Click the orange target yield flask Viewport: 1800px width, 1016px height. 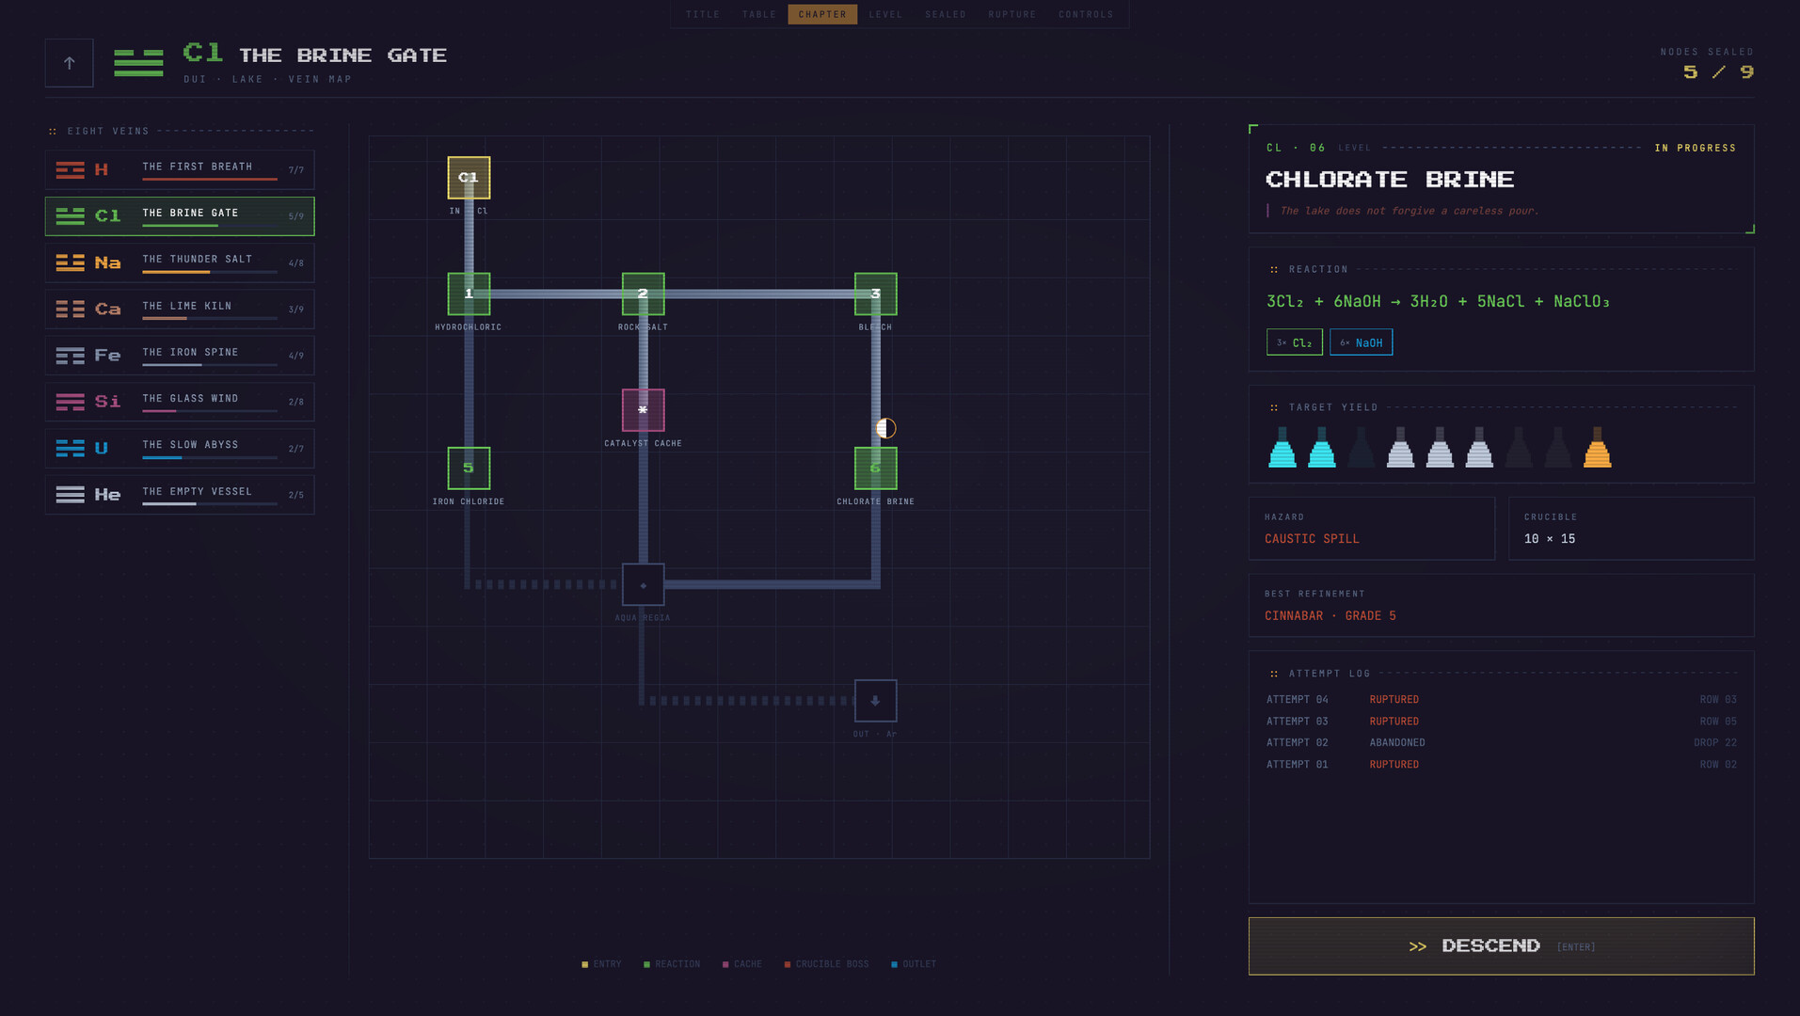1597,448
